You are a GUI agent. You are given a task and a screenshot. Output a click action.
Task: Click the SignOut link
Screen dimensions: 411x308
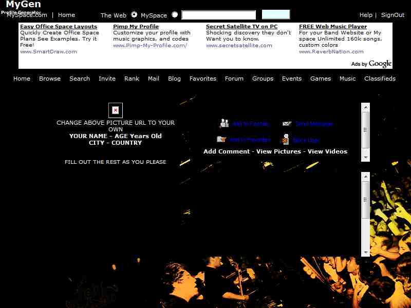[393, 15]
